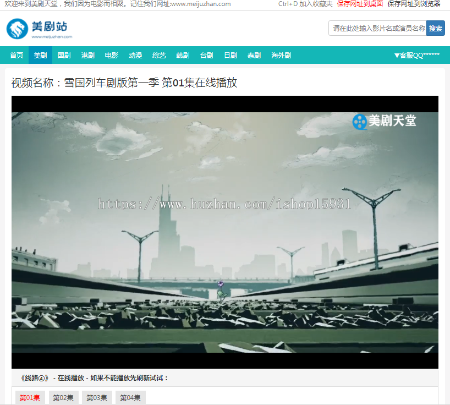This screenshot has width=450, height=405.
Task: Open the 海外剧 category
Action: point(281,55)
